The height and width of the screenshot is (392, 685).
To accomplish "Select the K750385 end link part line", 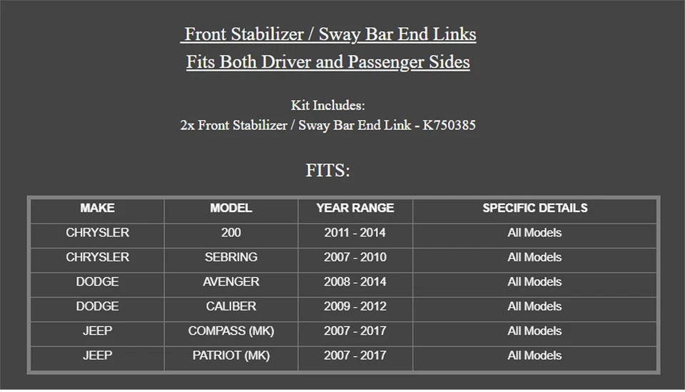I will point(328,125).
